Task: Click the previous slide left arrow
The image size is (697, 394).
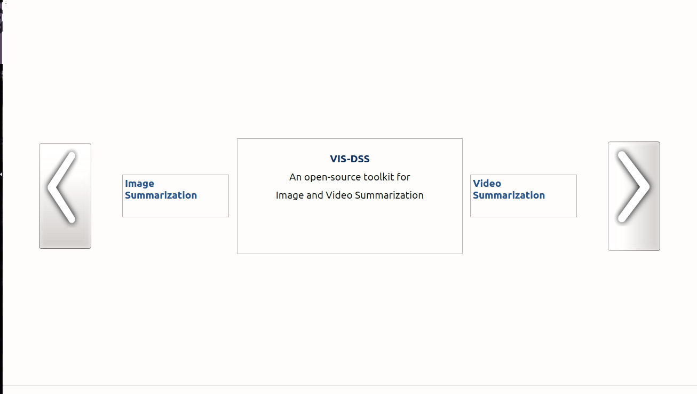Action: [x=65, y=195]
